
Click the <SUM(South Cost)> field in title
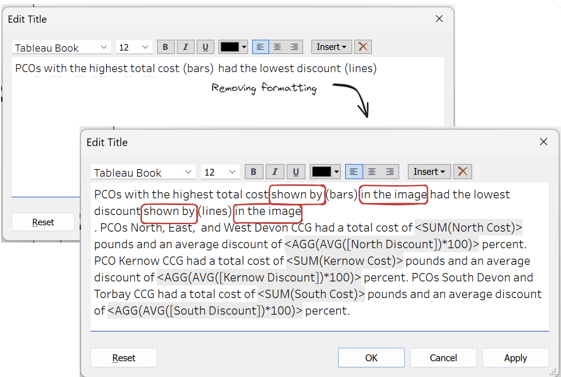coord(311,294)
